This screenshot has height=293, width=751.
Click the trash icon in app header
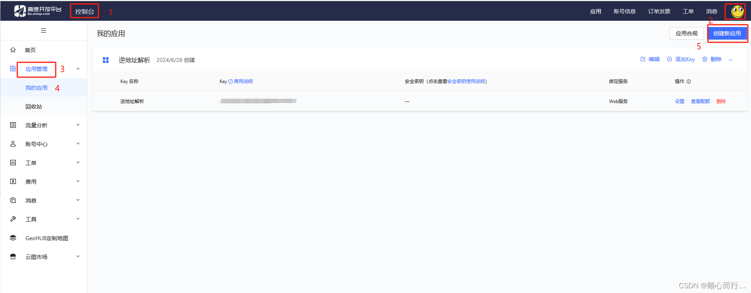click(705, 59)
